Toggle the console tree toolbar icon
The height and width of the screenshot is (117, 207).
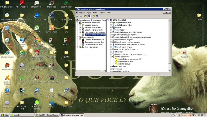click(x=89, y=16)
